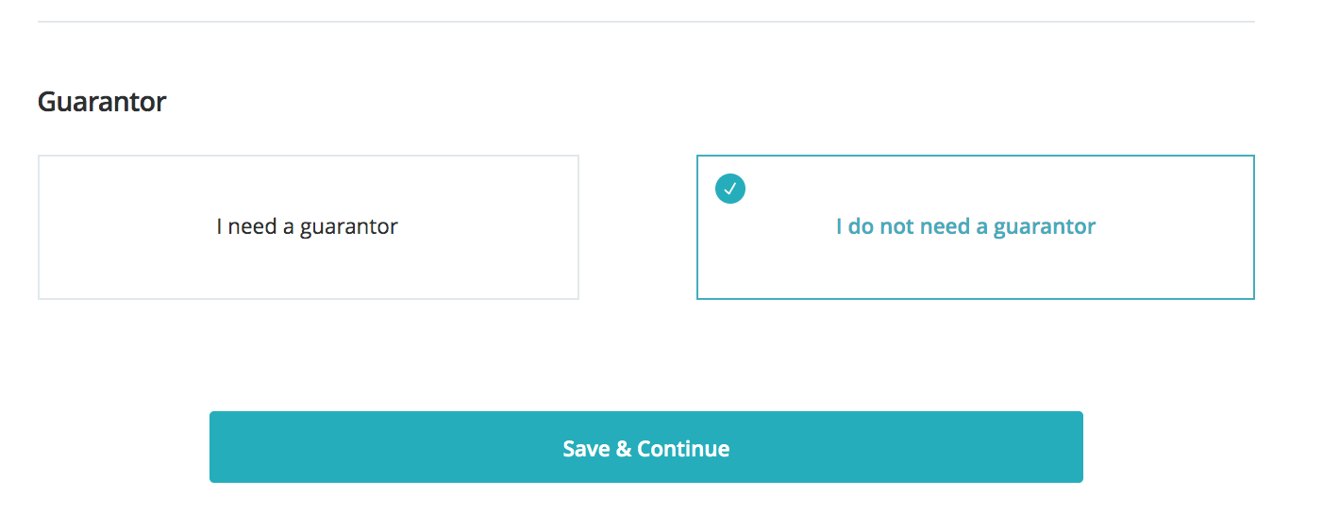
Task: Click the "I need a guarantor" label text
Action: (308, 227)
